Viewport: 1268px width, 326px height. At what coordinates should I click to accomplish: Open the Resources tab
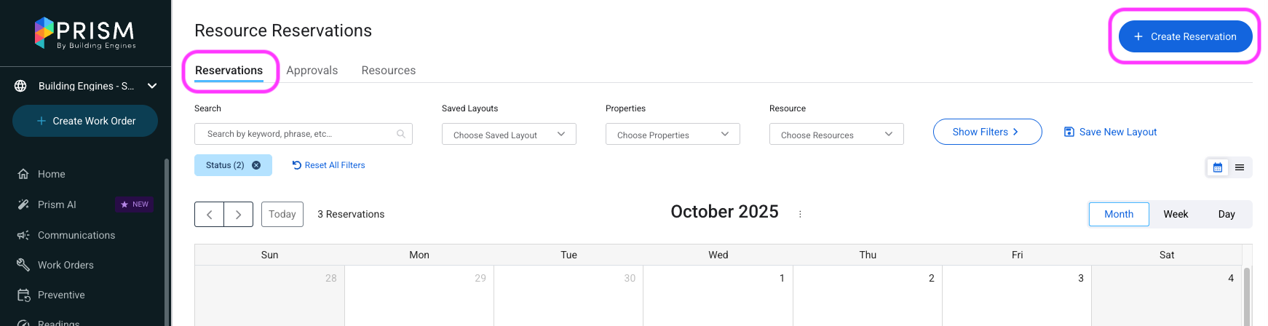coord(388,71)
